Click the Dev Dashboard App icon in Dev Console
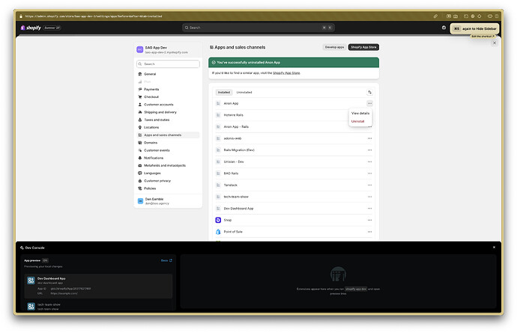 point(31,280)
